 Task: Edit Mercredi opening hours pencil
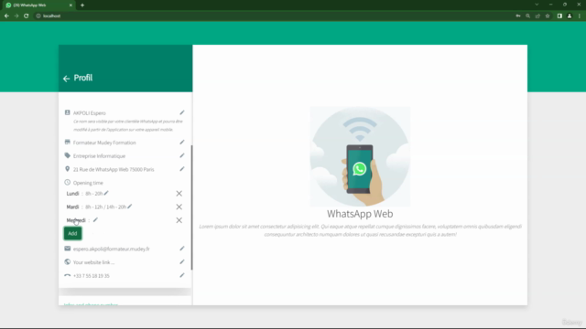(95, 219)
